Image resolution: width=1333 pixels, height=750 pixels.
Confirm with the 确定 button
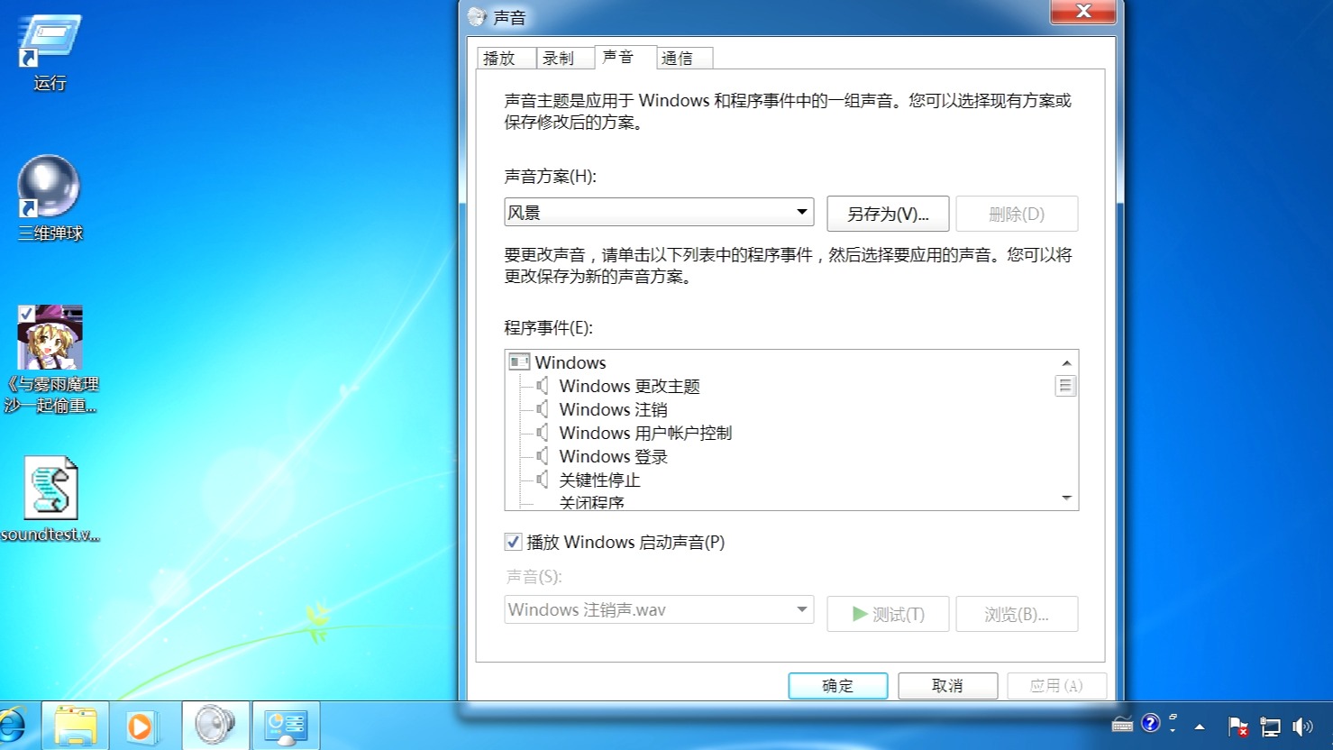tap(838, 685)
